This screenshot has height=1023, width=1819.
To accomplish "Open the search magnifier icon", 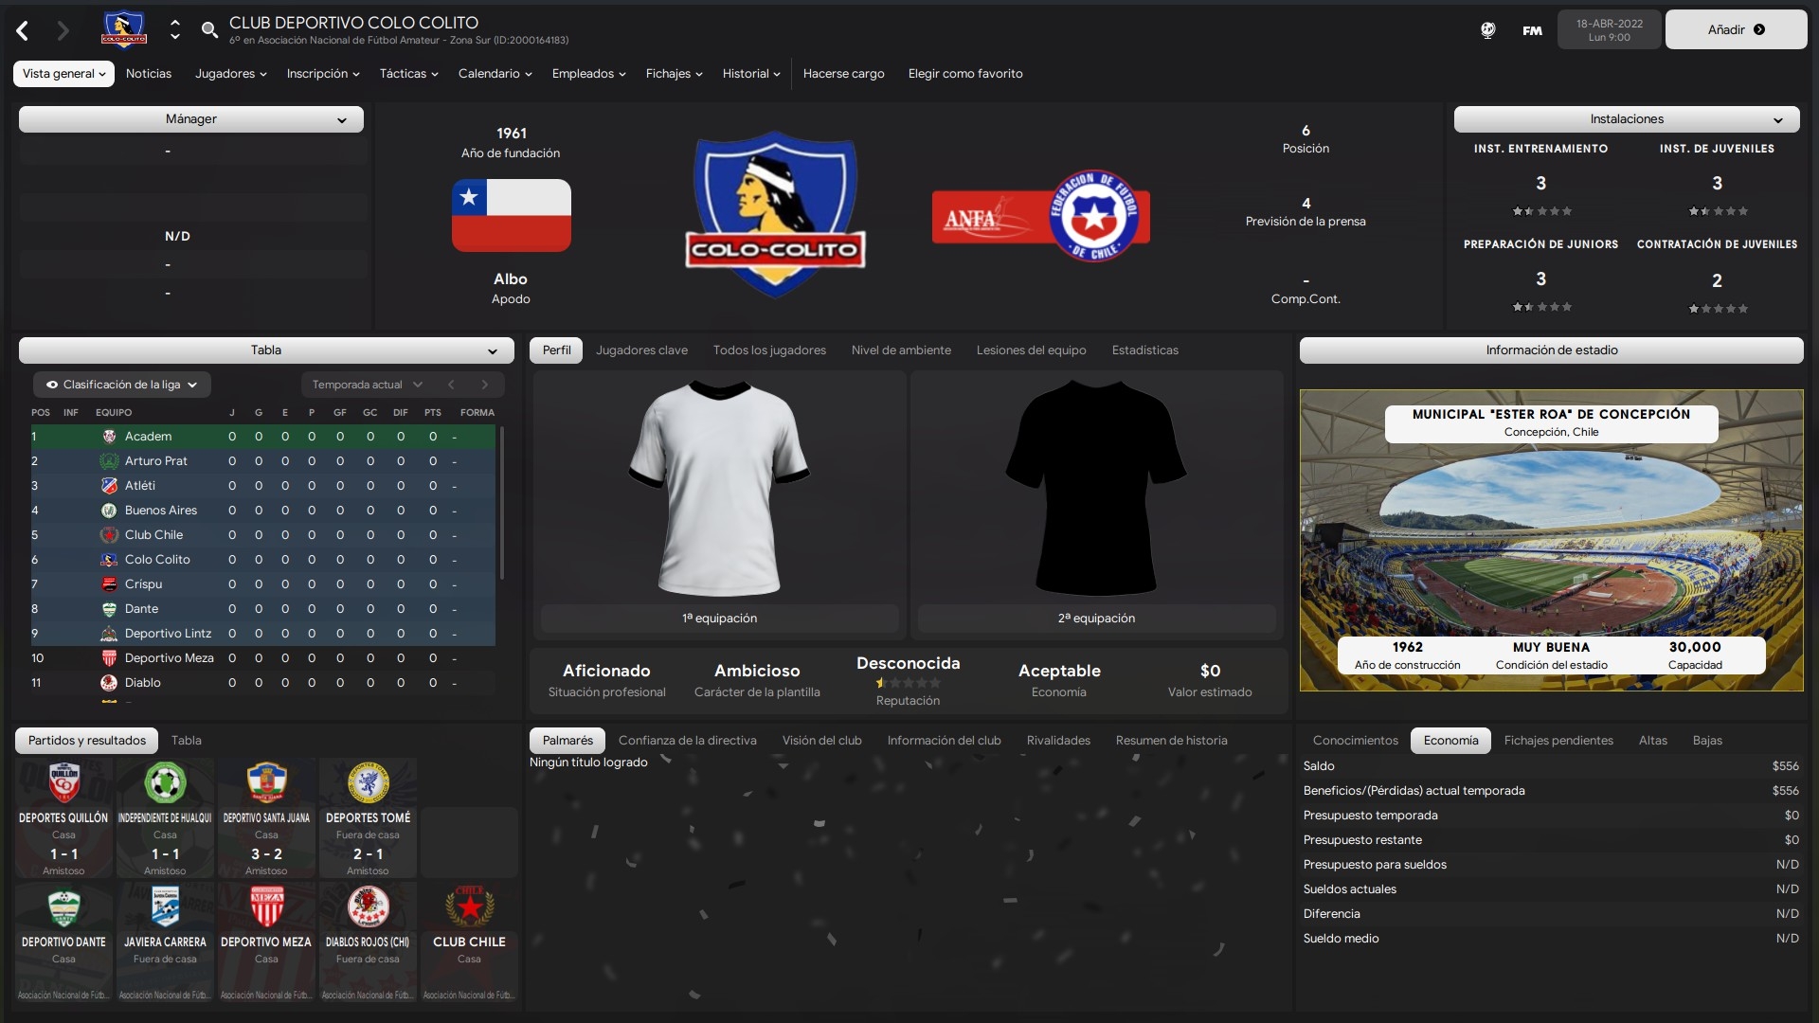I will point(209,30).
